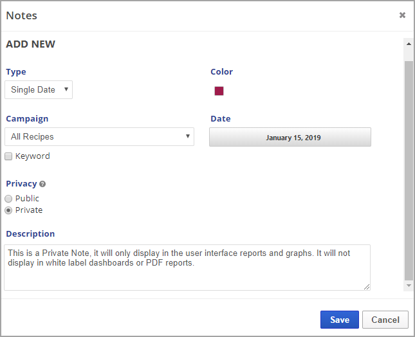This screenshot has height=337, width=415.
Task: Click the Notes dialog title
Action: point(22,15)
